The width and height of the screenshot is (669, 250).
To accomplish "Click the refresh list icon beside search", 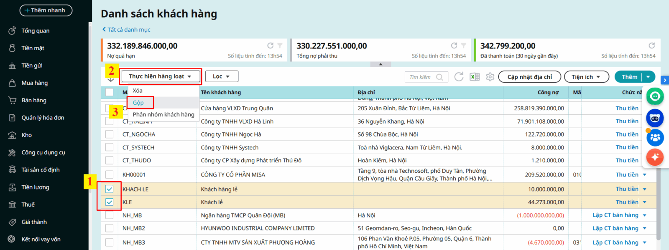I will point(459,77).
